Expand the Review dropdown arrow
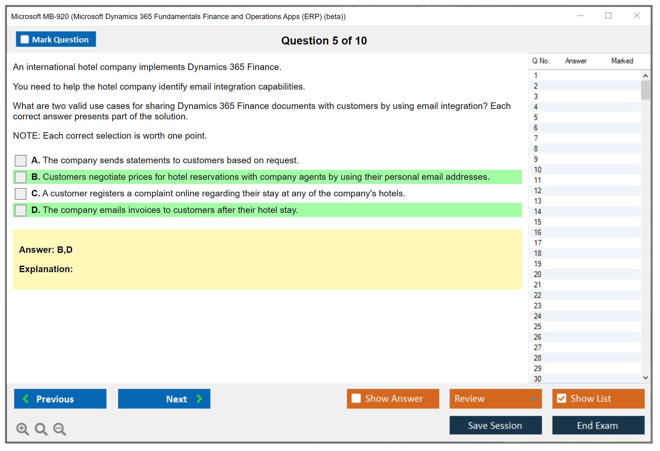Viewport: 660px width, 451px height. [x=533, y=398]
